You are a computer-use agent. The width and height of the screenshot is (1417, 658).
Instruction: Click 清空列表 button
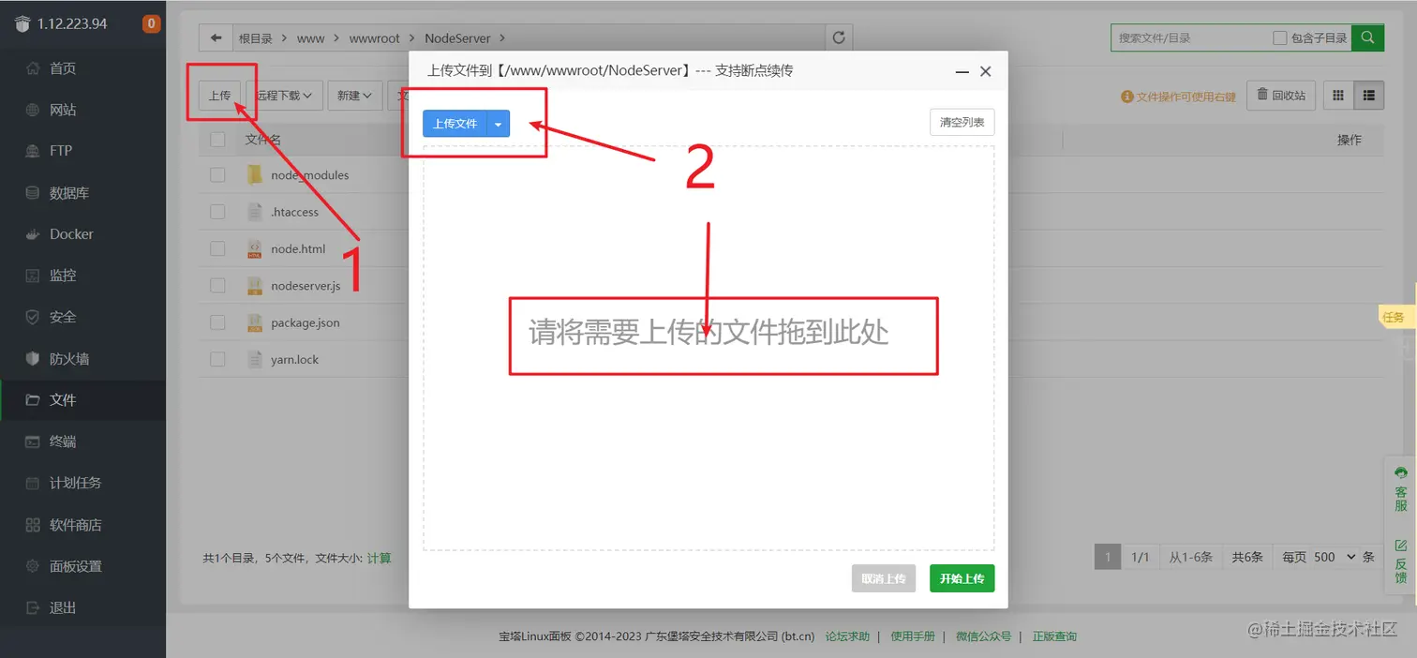pos(962,123)
